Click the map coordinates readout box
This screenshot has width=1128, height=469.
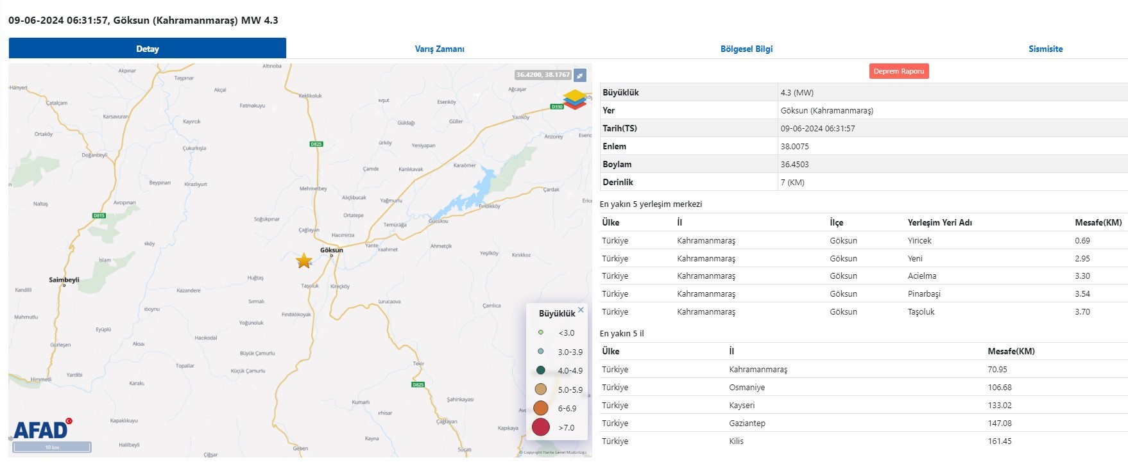coord(543,75)
